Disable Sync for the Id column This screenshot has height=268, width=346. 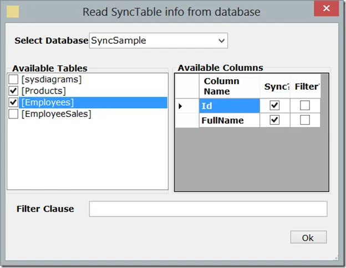[x=274, y=105]
